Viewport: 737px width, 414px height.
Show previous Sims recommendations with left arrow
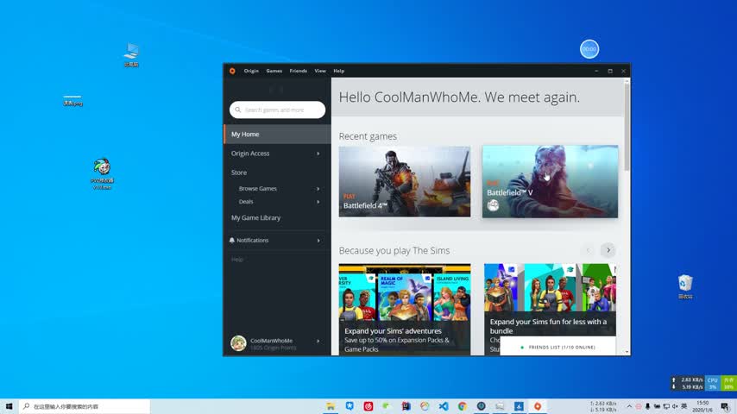(588, 250)
